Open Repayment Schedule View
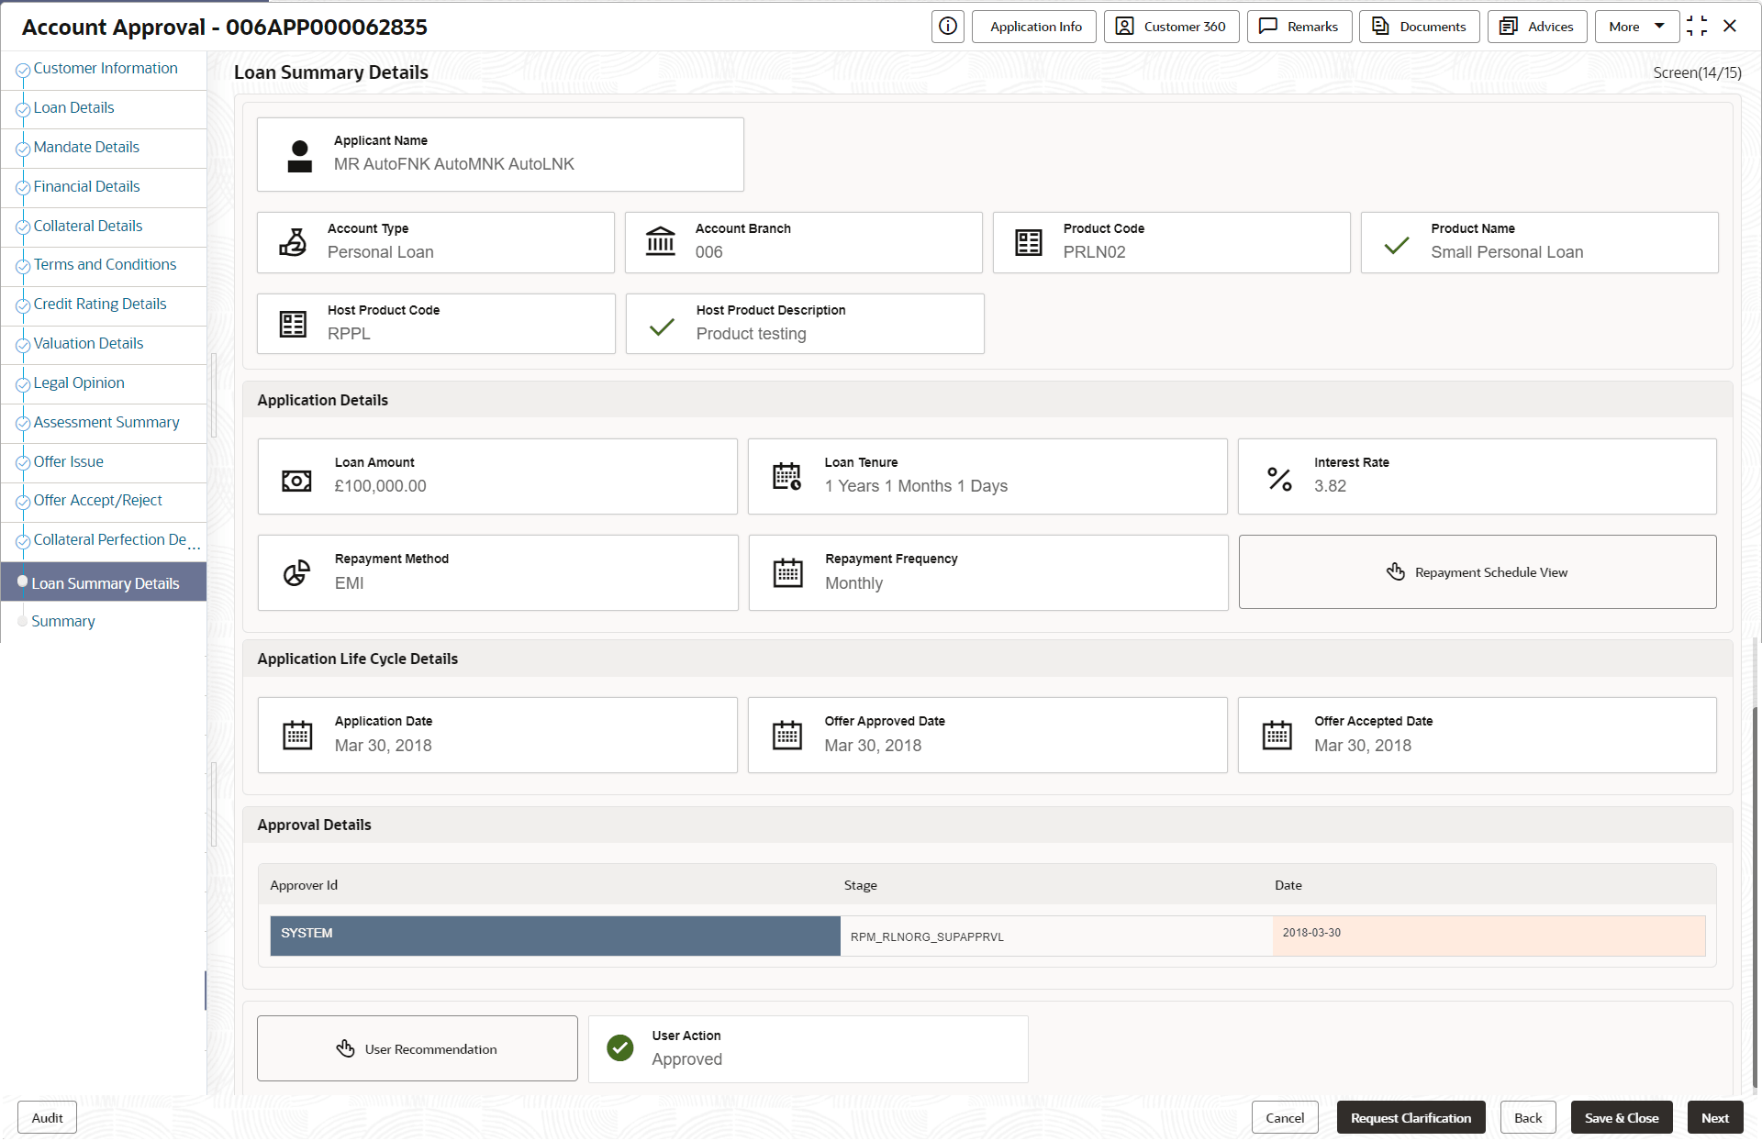 click(x=1477, y=572)
